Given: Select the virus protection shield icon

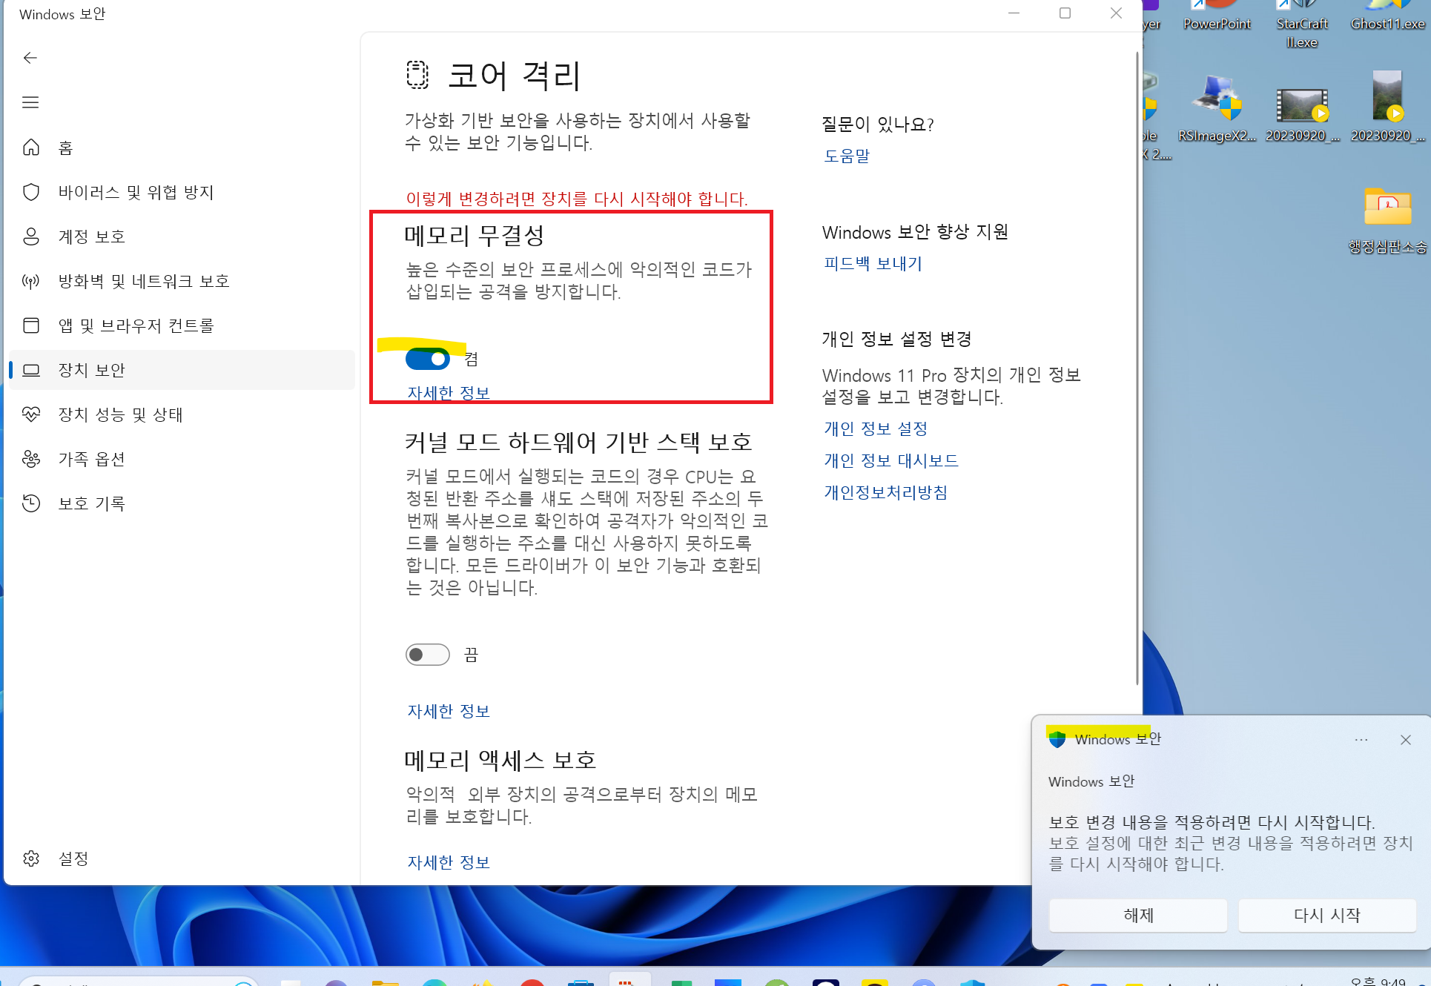Looking at the screenshot, I should 31,192.
